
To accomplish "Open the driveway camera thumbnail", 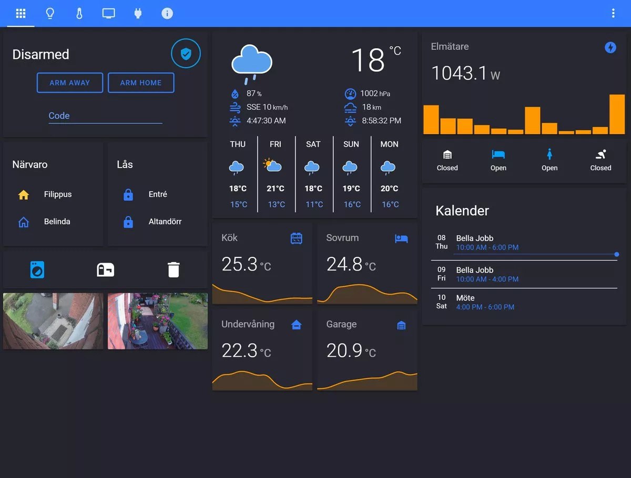I will tap(53, 321).
